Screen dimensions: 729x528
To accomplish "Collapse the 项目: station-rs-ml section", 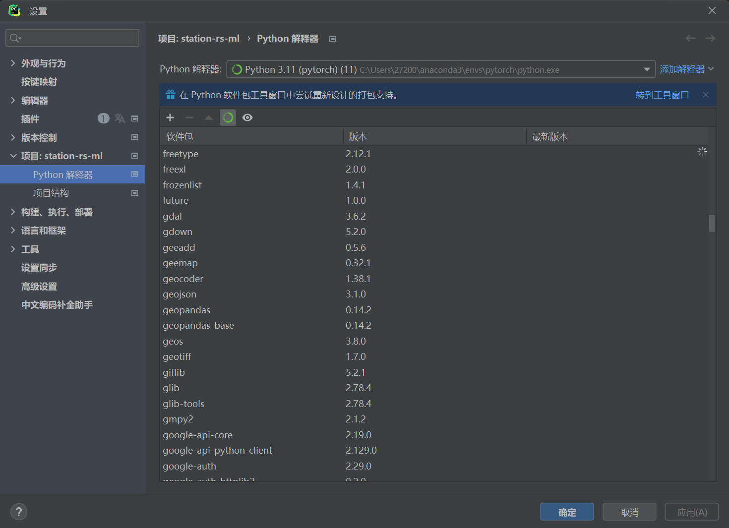I will point(13,156).
